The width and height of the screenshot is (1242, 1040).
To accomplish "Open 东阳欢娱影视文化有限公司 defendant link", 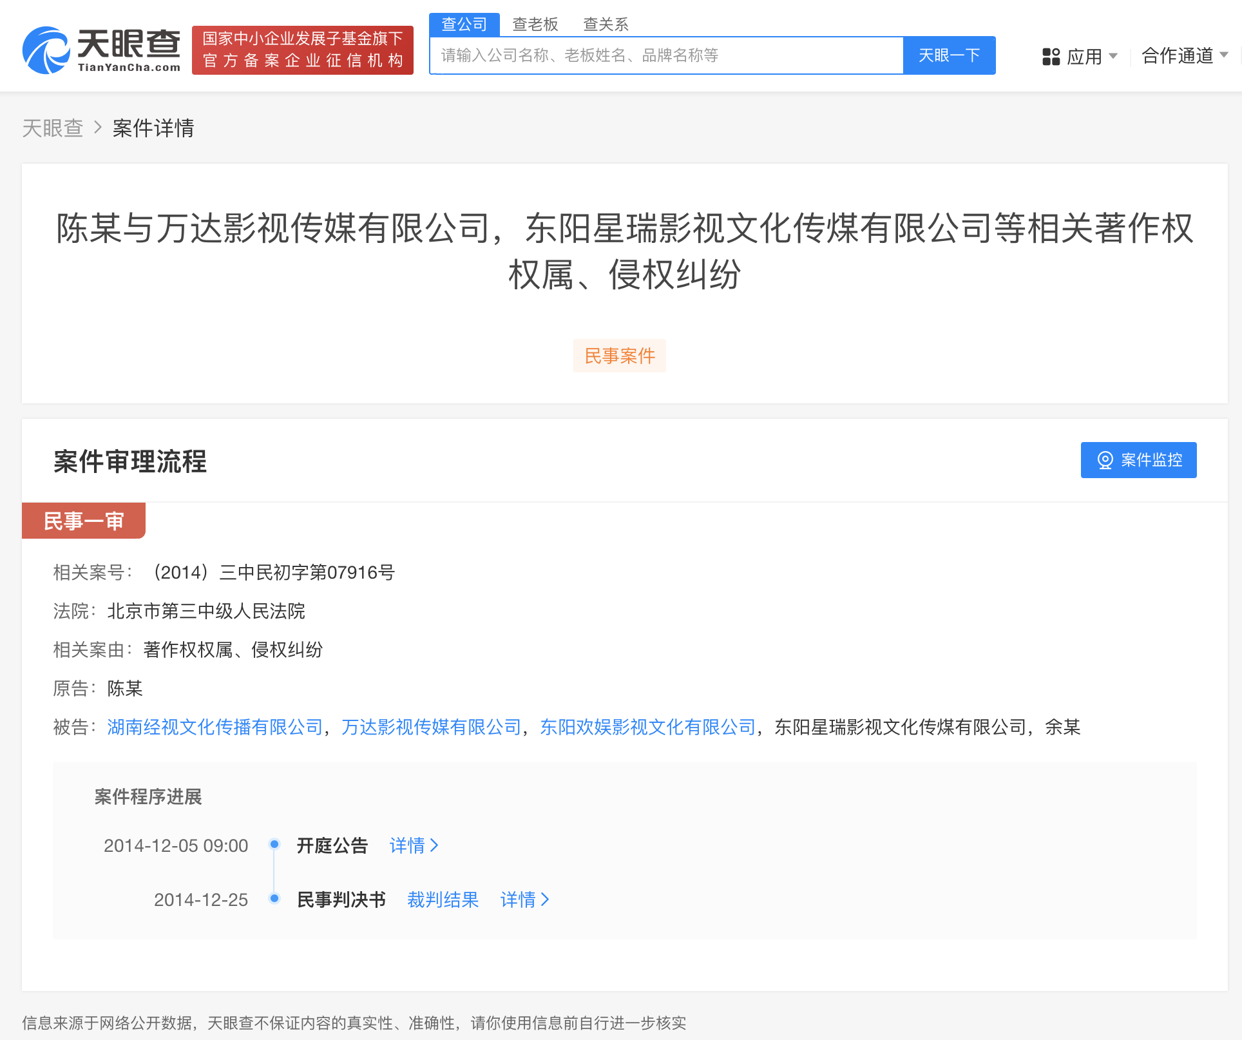I will (648, 727).
